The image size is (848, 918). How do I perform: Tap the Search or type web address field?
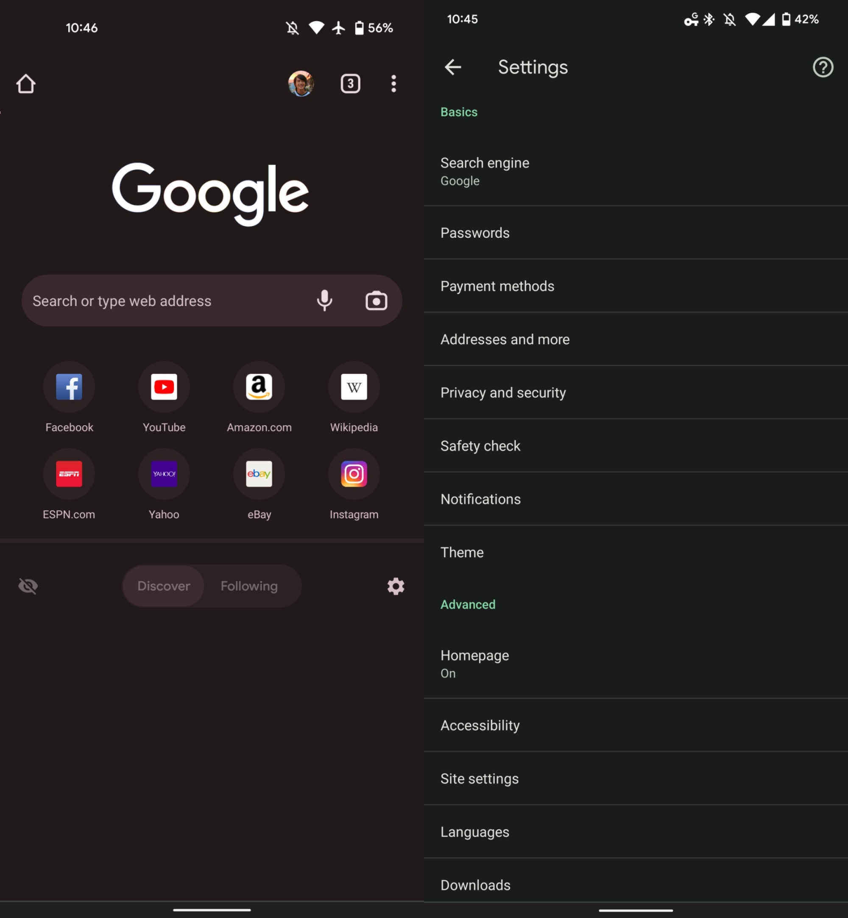click(x=212, y=300)
